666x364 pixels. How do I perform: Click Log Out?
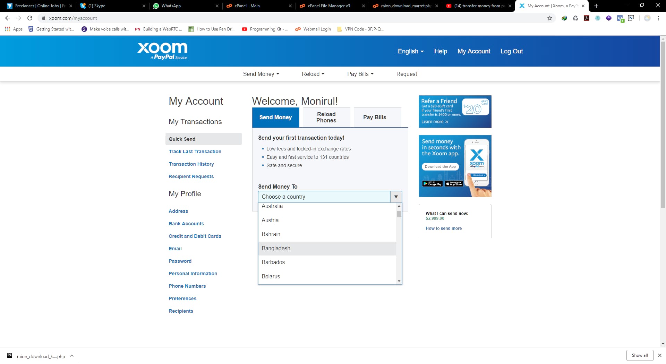click(512, 51)
